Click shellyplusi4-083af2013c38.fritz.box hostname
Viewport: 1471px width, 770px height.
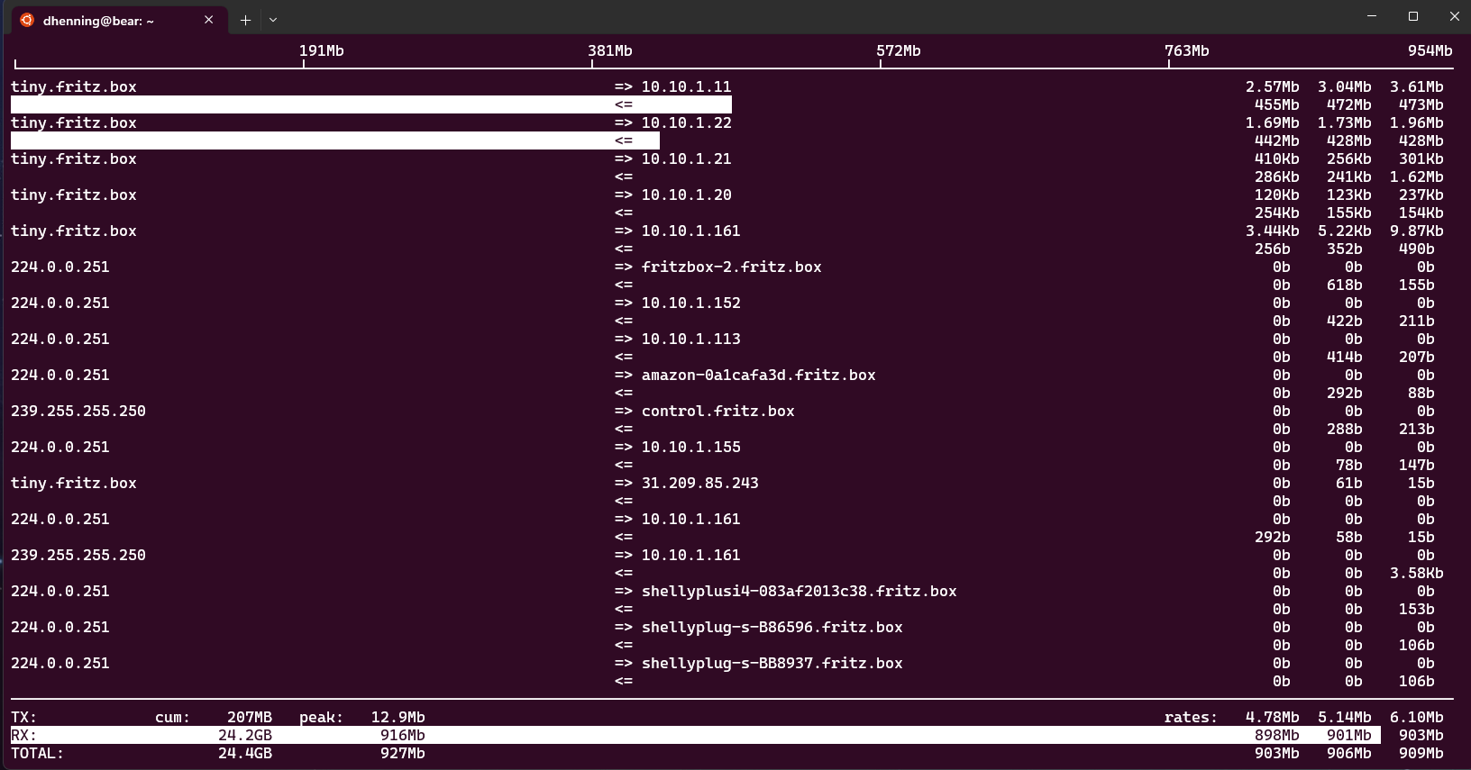(799, 591)
